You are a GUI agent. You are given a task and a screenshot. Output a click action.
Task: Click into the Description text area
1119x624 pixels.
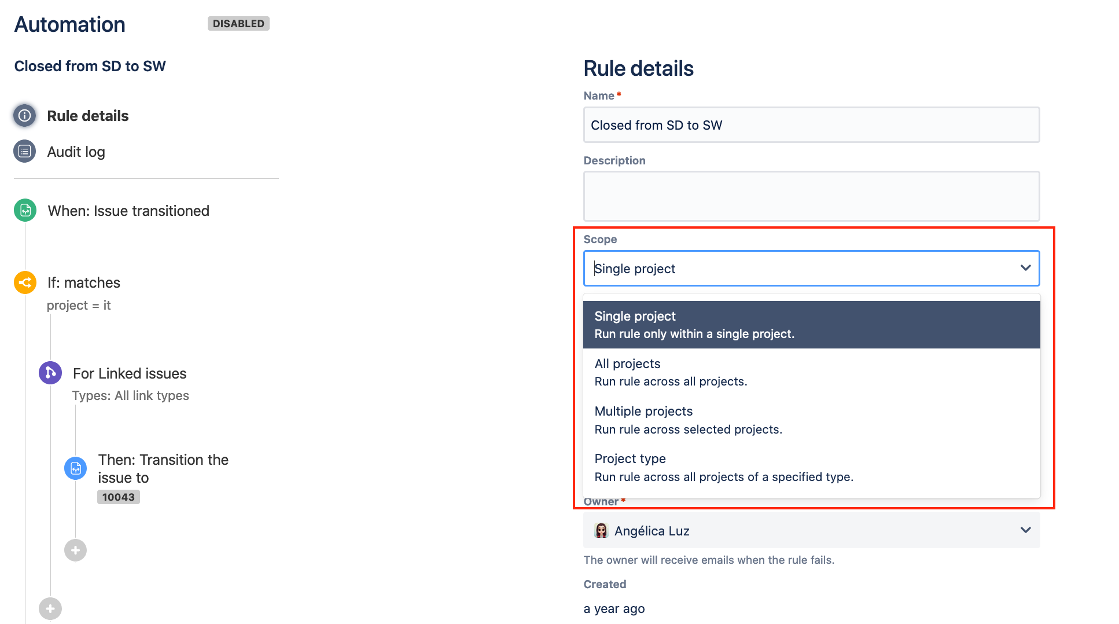point(811,196)
